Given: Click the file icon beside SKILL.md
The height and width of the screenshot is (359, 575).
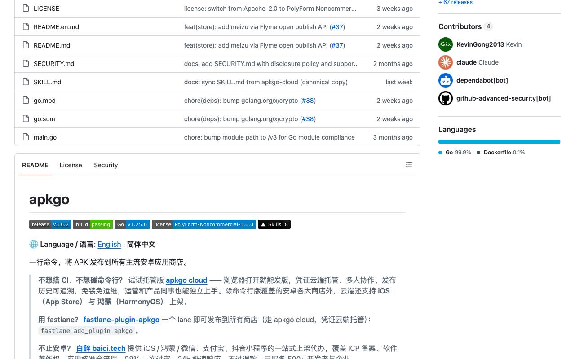Looking at the screenshot, I should click(x=26, y=82).
